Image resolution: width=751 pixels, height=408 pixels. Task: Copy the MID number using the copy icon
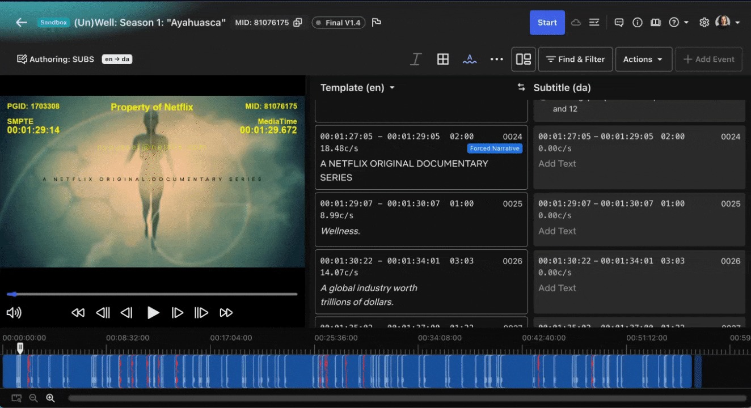pyautogui.click(x=298, y=23)
